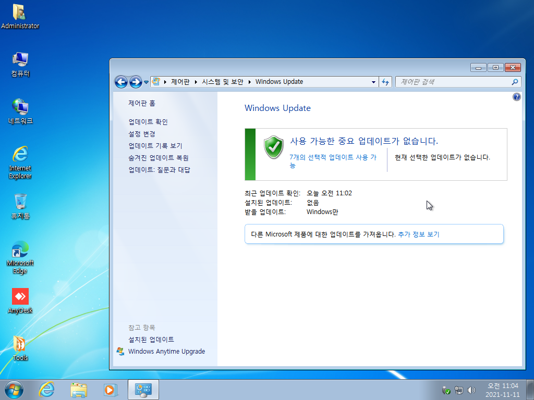Viewport: 534px width, 400px height.
Task: Open the Tools desktop folder
Action: click(20, 348)
